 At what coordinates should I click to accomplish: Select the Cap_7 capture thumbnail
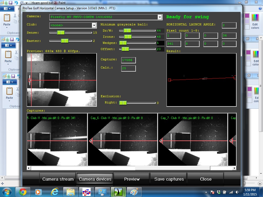point(193,139)
